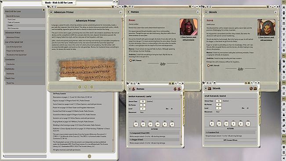Click Romeo's portrait image in the story window
Screen dimensions: 286x161
188,27
